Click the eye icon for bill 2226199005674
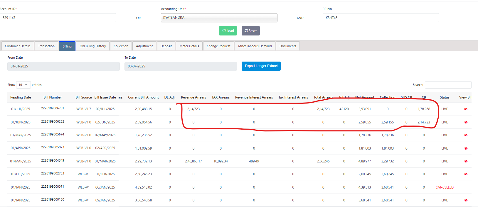Screen dimensions: 478x207 tap(465, 135)
